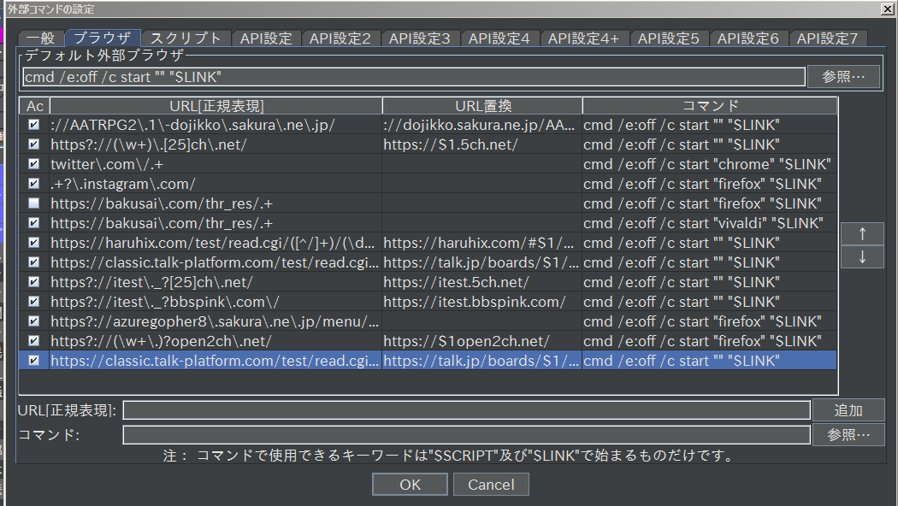
Task: Open the API設定 tab
Action: click(266, 38)
